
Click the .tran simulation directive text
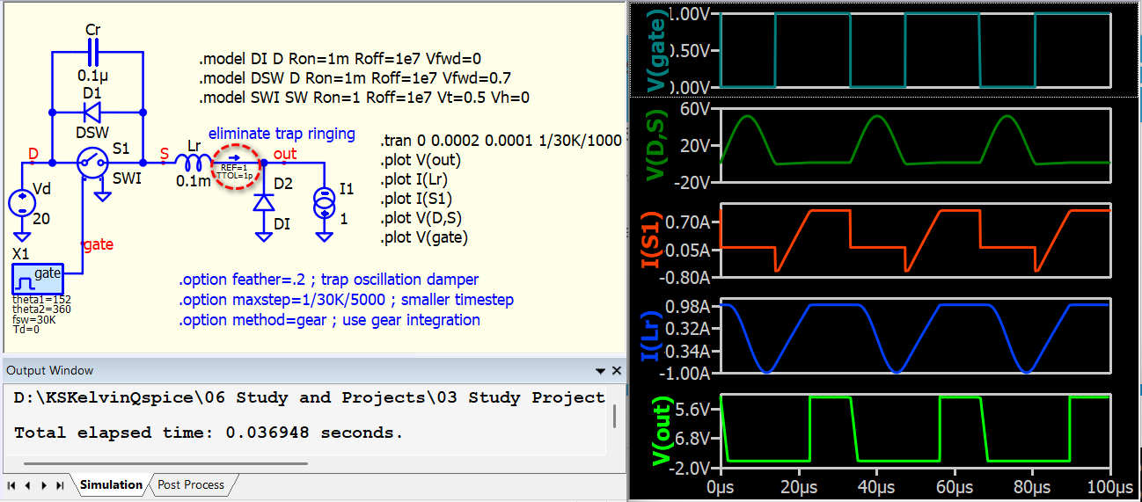click(501, 141)
